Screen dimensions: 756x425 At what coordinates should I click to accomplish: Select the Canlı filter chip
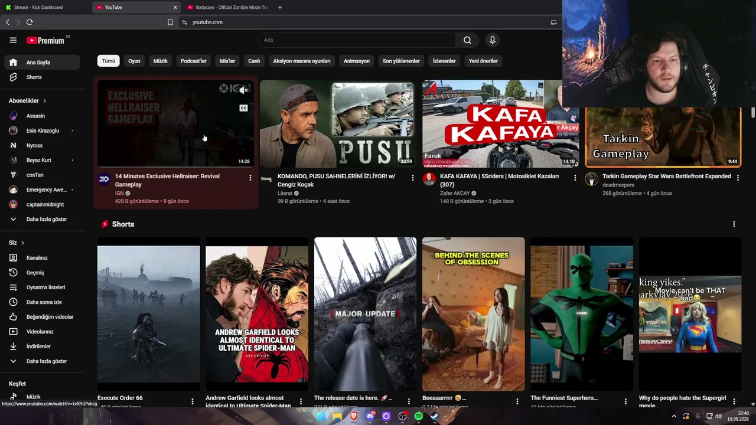(254, 61)
